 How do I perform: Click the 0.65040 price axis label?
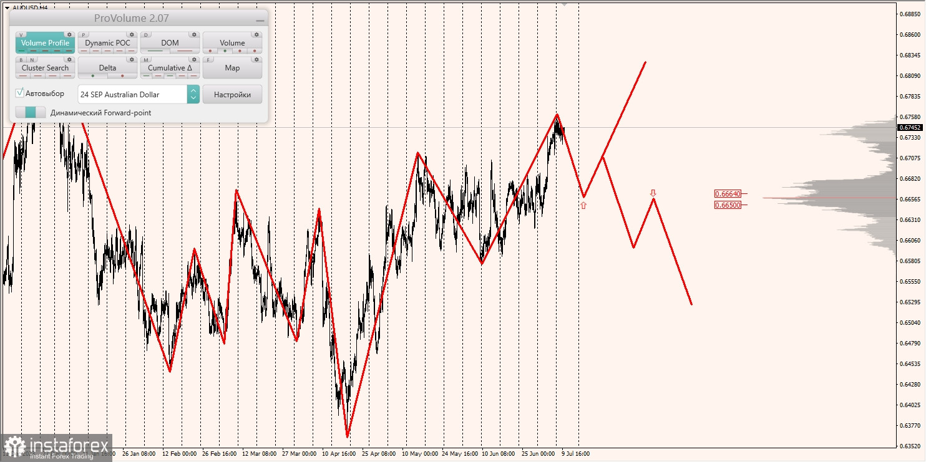[909, 323]
